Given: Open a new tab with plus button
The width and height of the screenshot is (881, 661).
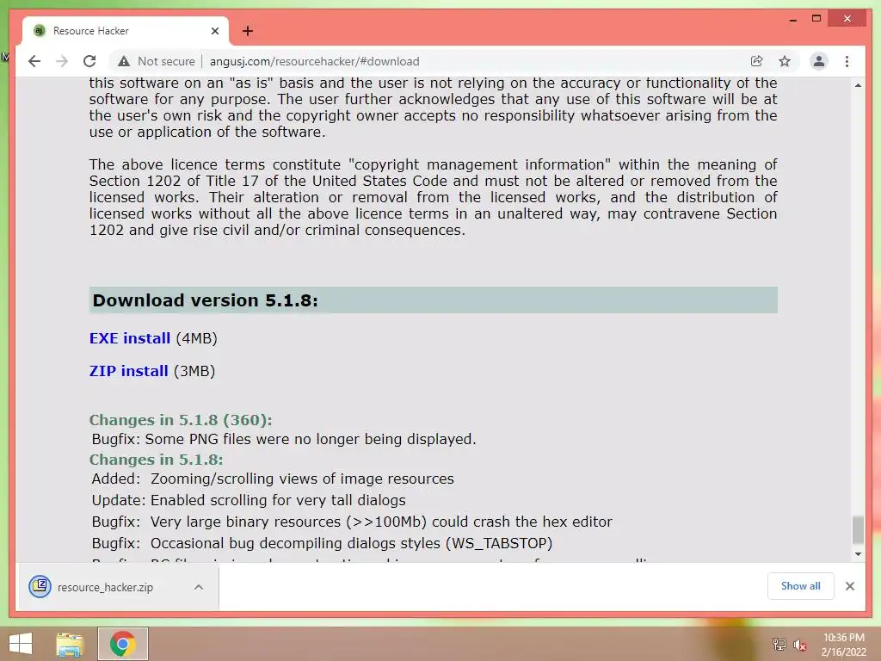Looking at the screenshot, I should pos(248,31).
